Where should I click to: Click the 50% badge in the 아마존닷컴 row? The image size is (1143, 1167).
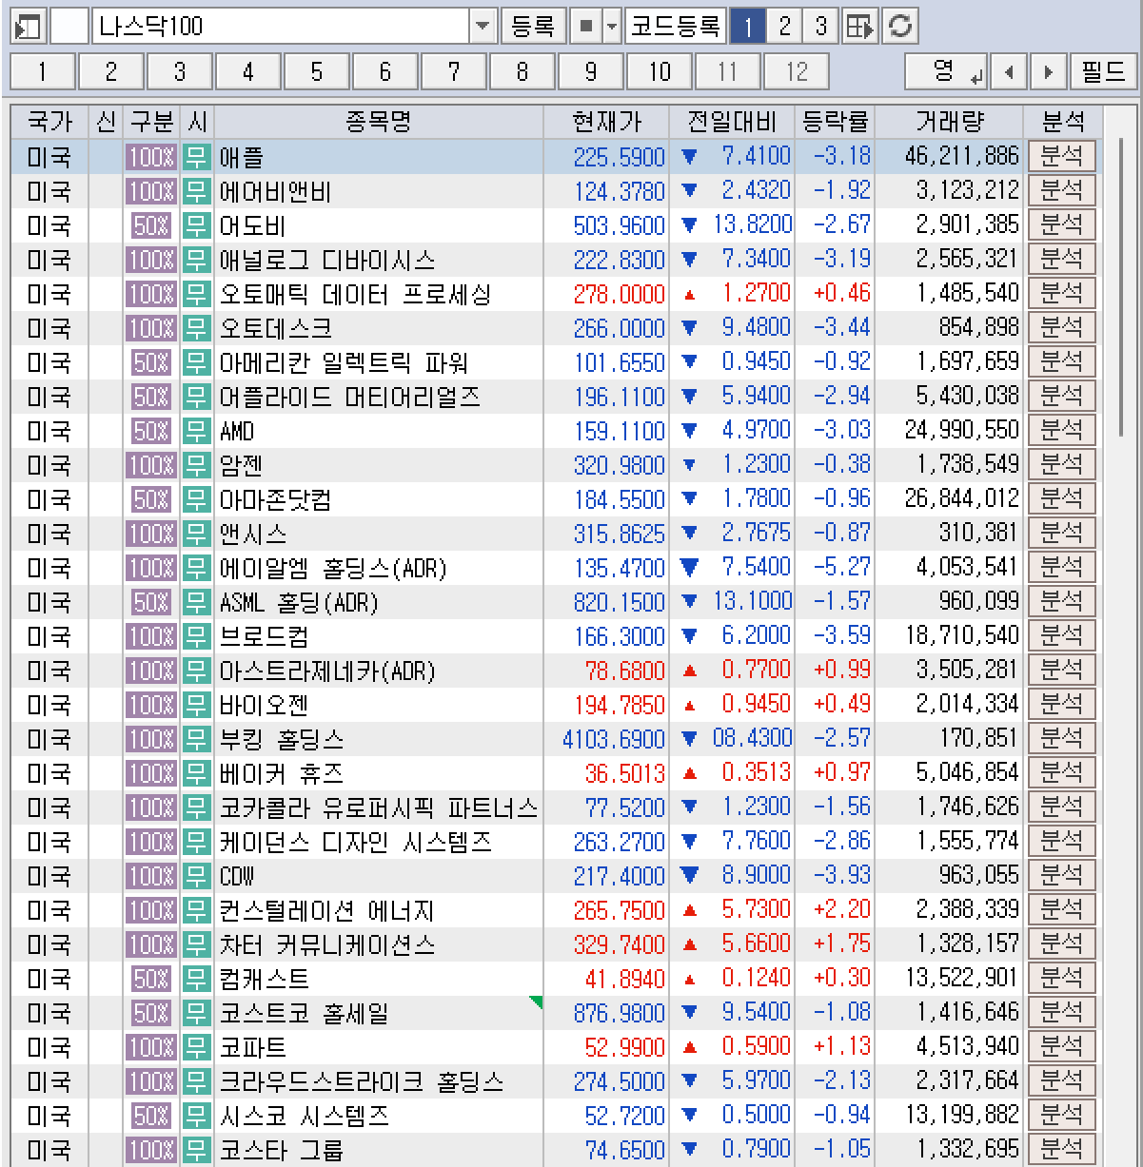pyautogui.click(x=151, y=499)
